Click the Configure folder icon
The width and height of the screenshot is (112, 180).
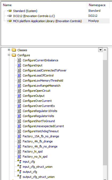(x=14, y=55)
